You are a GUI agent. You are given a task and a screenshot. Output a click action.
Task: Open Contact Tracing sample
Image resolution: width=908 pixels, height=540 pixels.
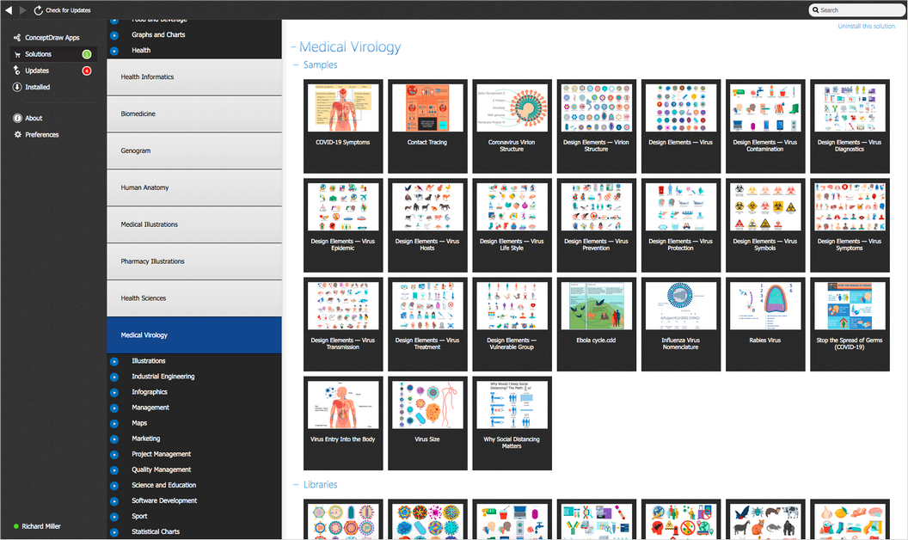[427, 126]
